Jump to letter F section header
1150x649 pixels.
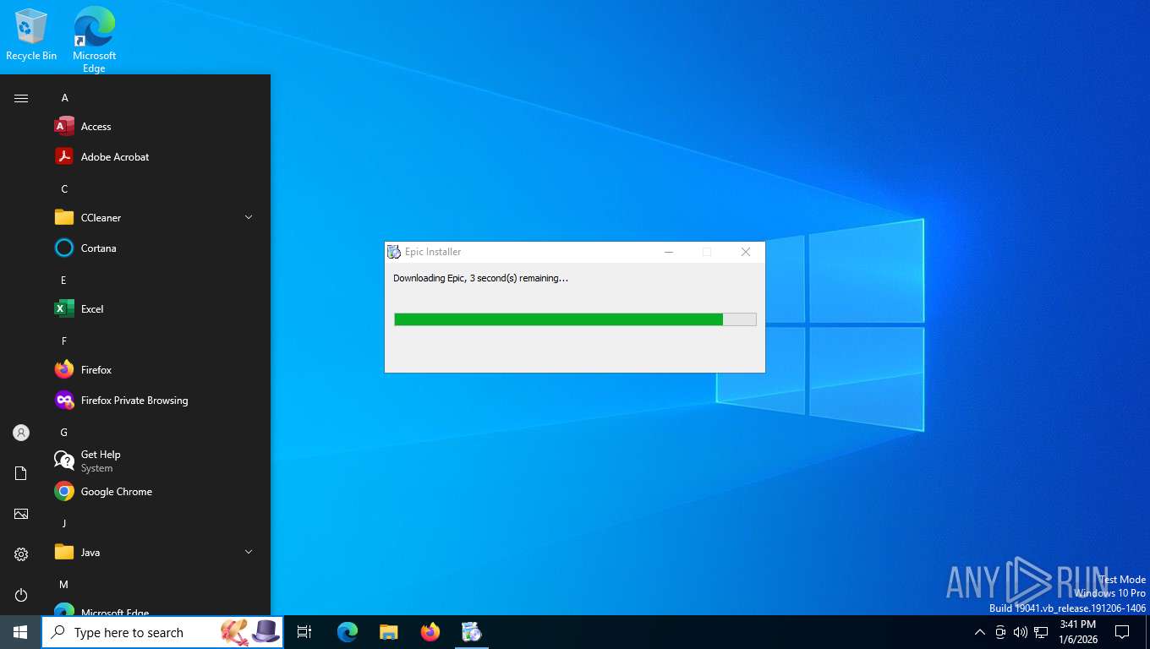click(63, 341)
